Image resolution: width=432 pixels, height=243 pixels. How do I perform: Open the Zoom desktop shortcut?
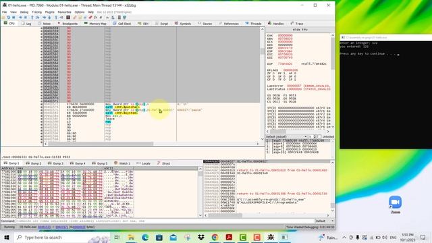coord(396,205)
